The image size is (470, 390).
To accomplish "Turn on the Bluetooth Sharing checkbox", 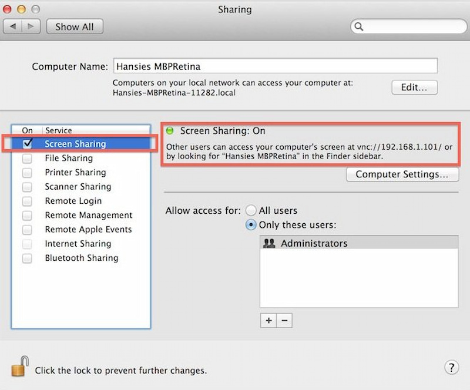I will (x=27, y=258).
